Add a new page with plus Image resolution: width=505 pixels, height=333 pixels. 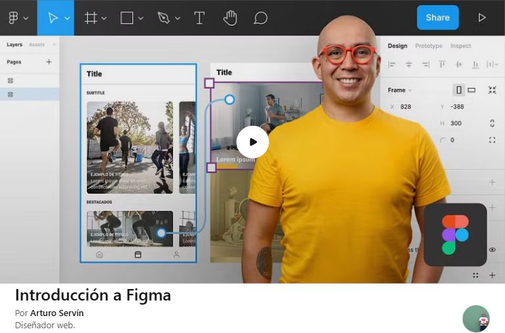coord(49,62)
